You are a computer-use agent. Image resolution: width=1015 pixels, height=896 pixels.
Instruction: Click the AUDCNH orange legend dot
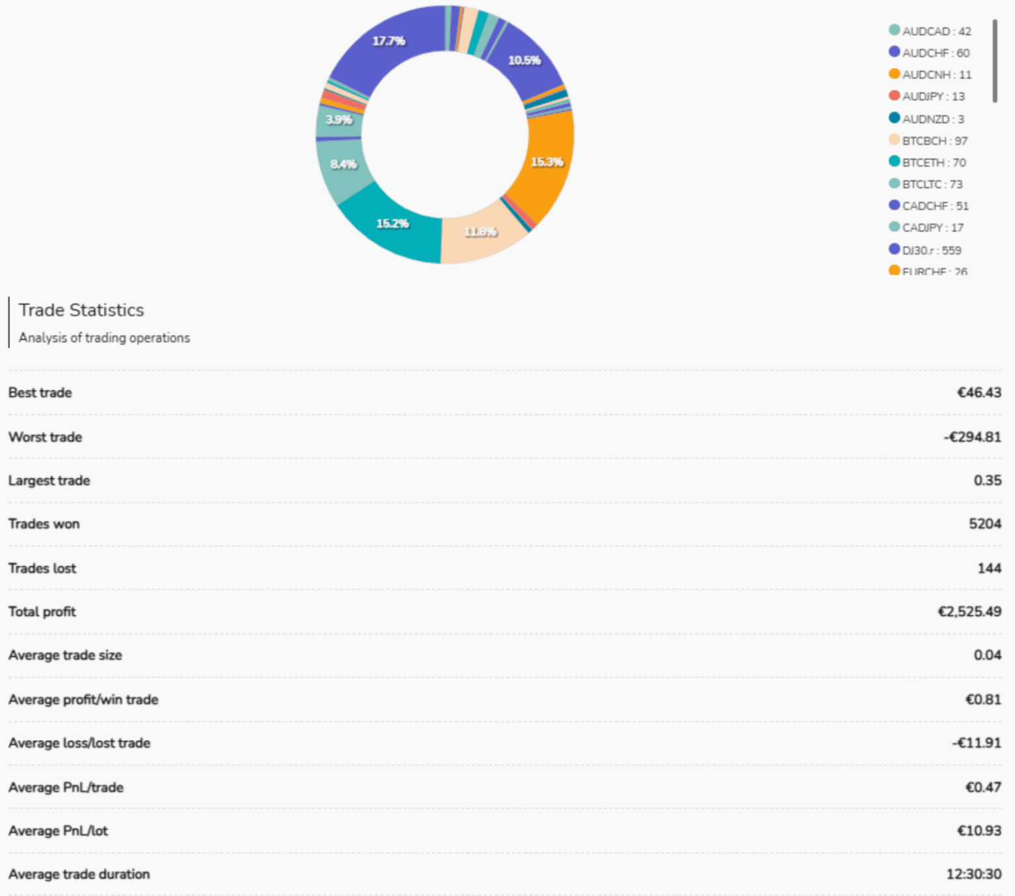point(895,75)
